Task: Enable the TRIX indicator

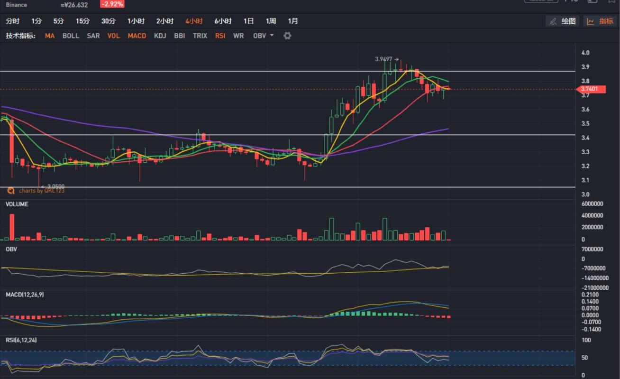Action: [x=200, y=36]
